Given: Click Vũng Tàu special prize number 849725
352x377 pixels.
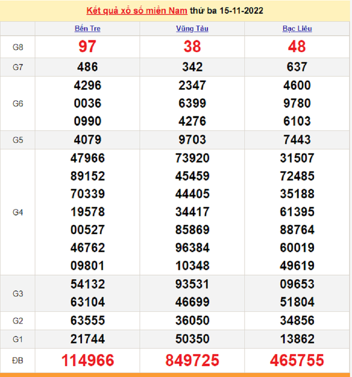Looking at the screenshot, I should pyautogui.click(x=192, y=361).
